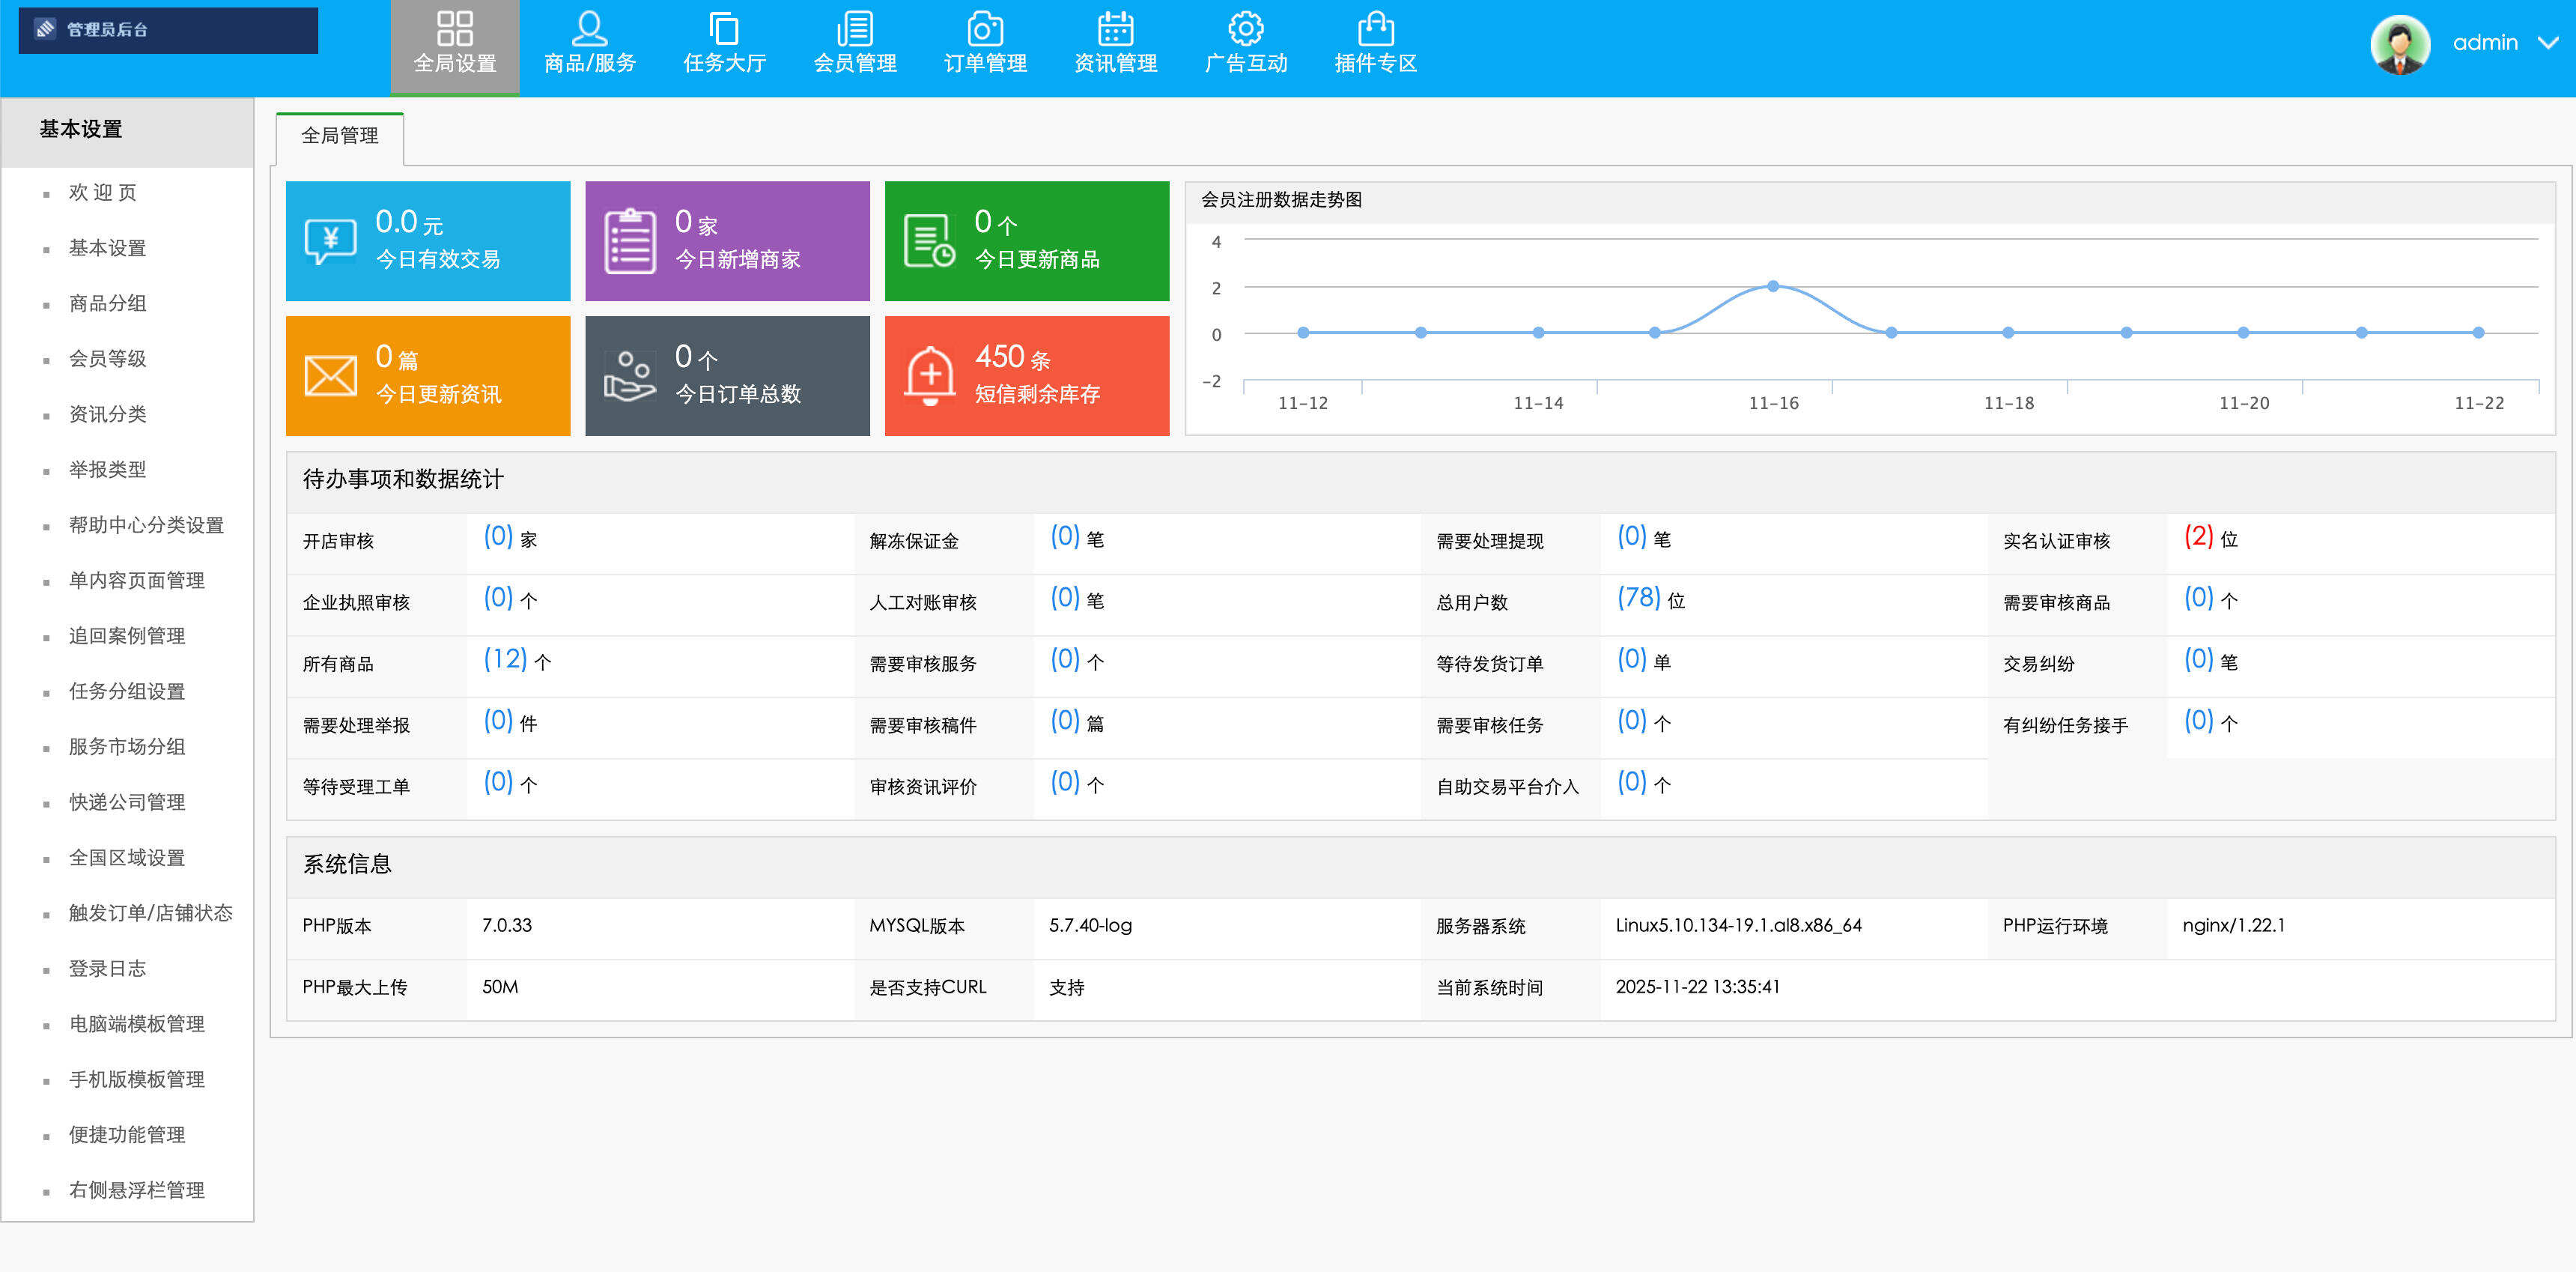Open the red (2) 实名认证审核 count
2576x1272 pixels.
[2198, 537]
